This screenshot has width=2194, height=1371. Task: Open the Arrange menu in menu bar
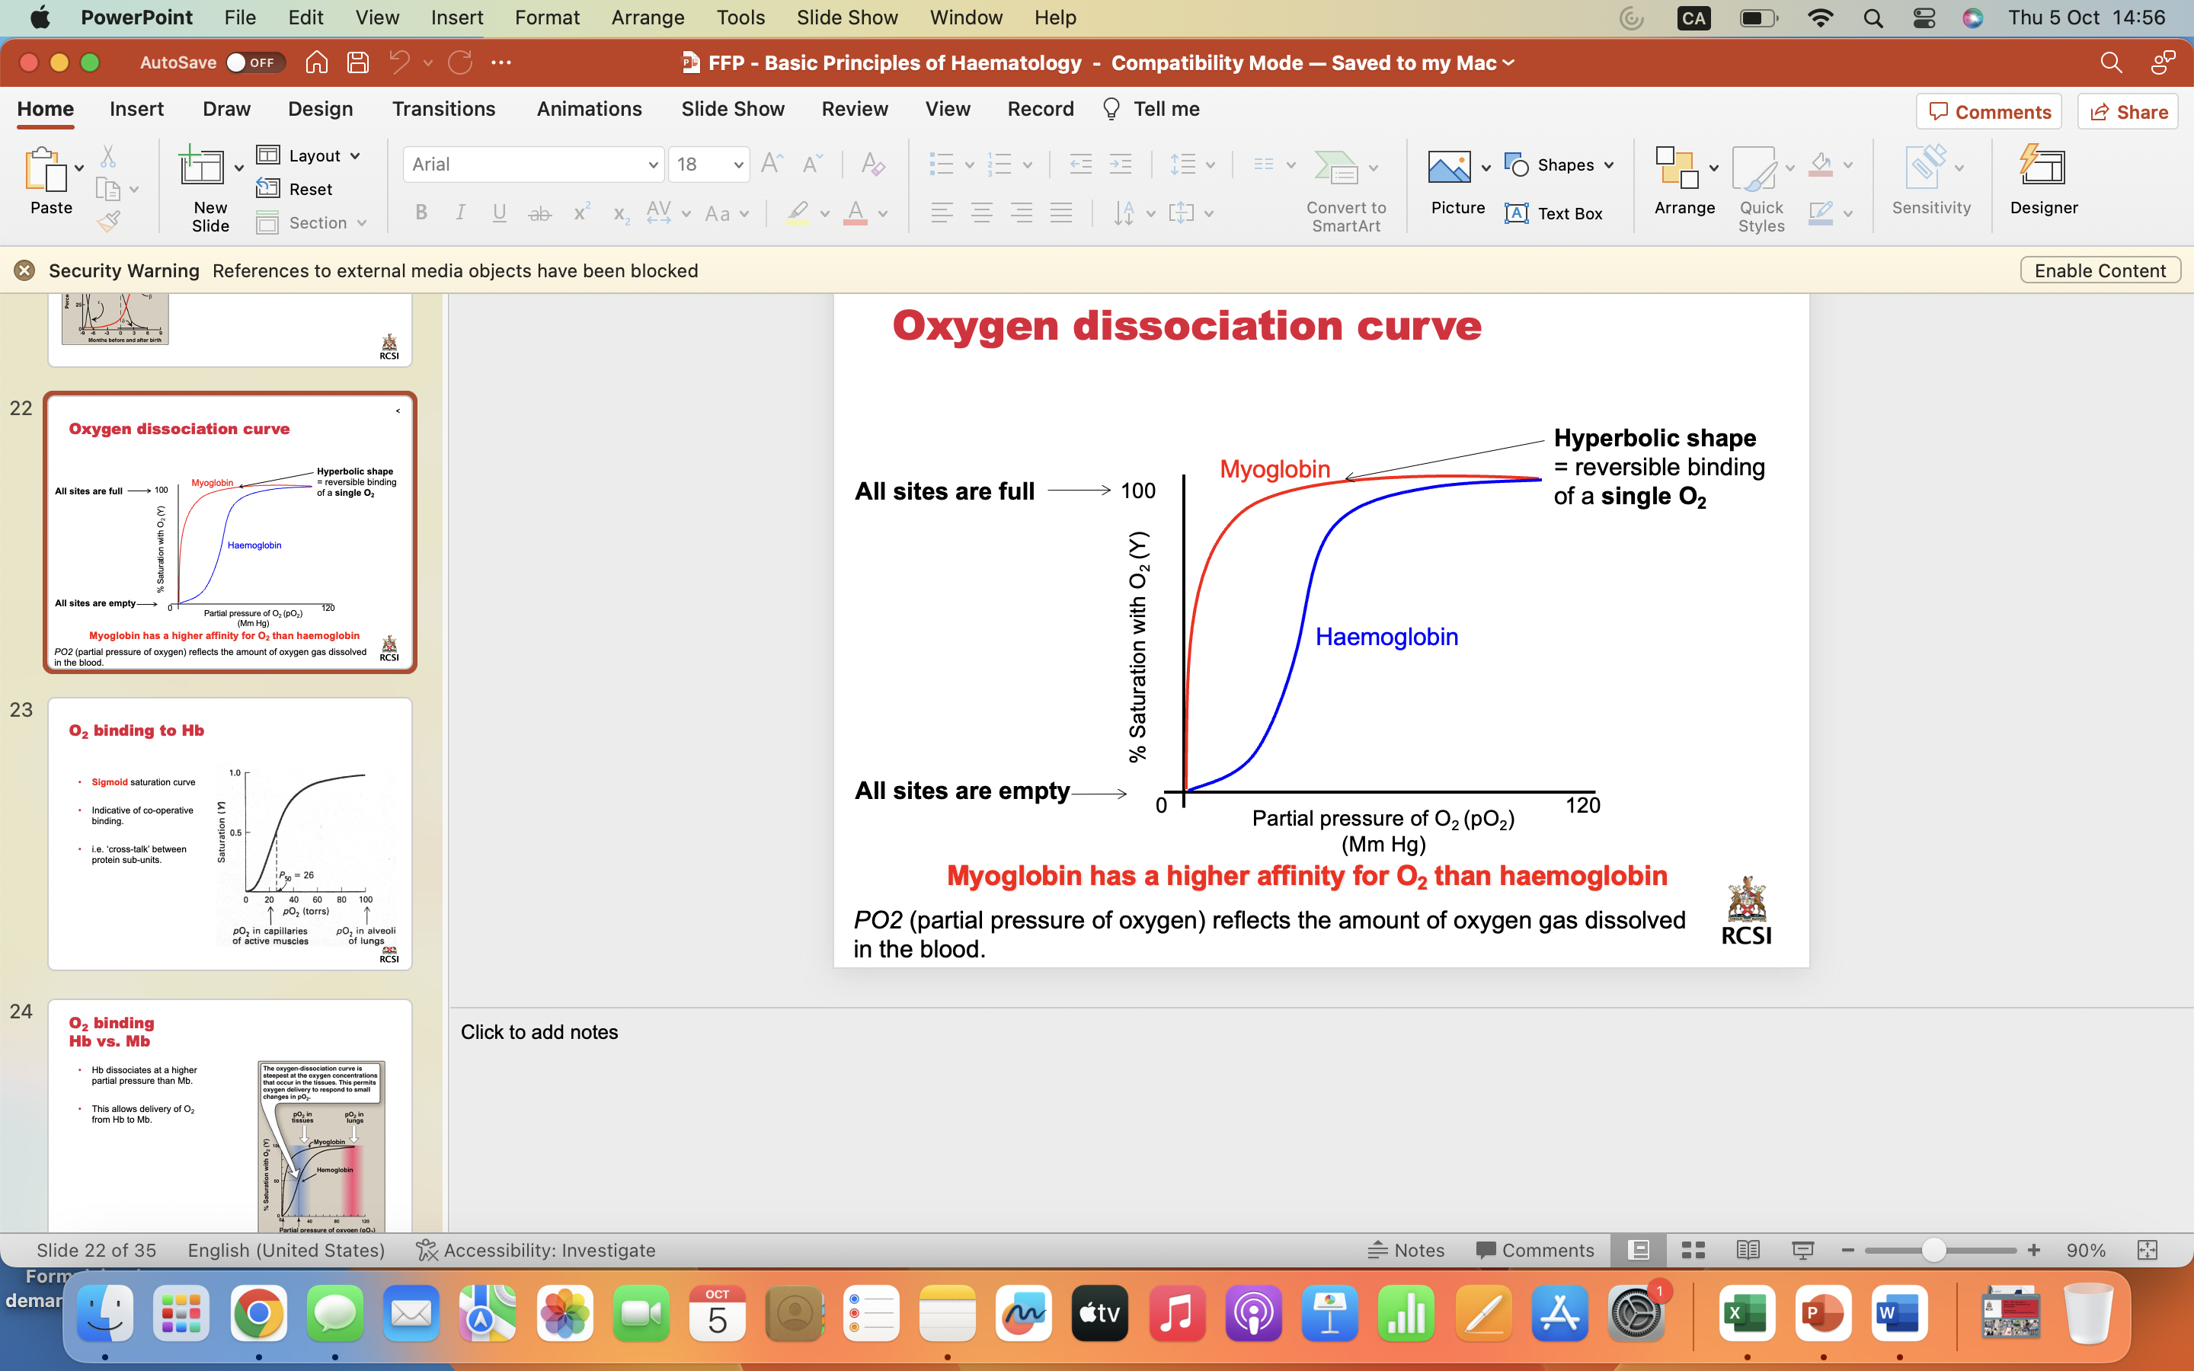coord(648,18)
